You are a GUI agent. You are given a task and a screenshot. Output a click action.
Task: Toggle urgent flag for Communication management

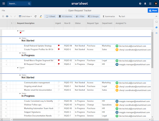(x=59, y=83)
